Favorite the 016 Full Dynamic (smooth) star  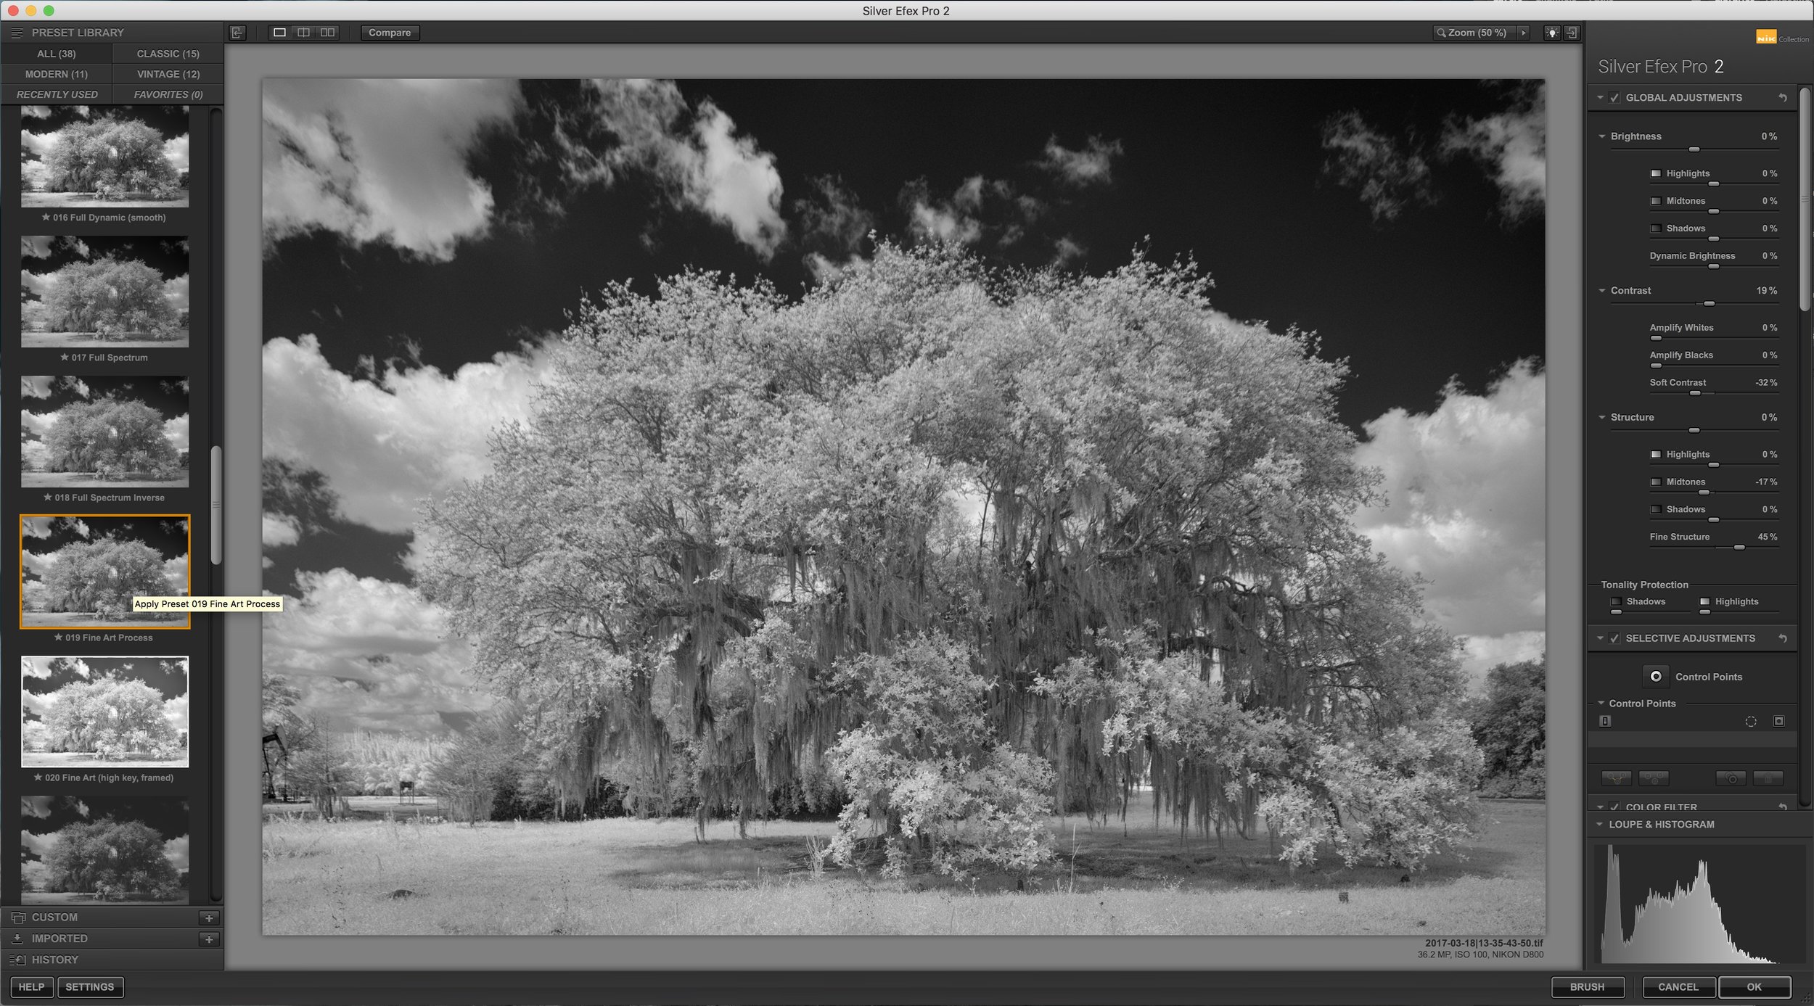coord(46,217)
